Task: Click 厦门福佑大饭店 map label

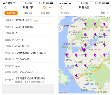Action: (x=69, y=44)
